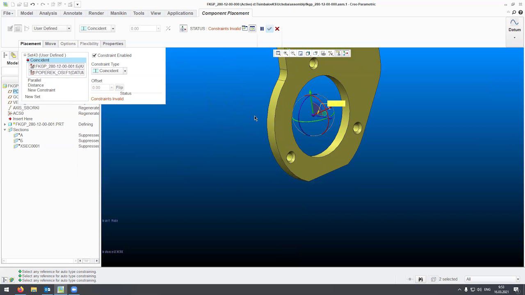Click the Help question mark icon
525x295 pixels.
click(x=520, y=13)
